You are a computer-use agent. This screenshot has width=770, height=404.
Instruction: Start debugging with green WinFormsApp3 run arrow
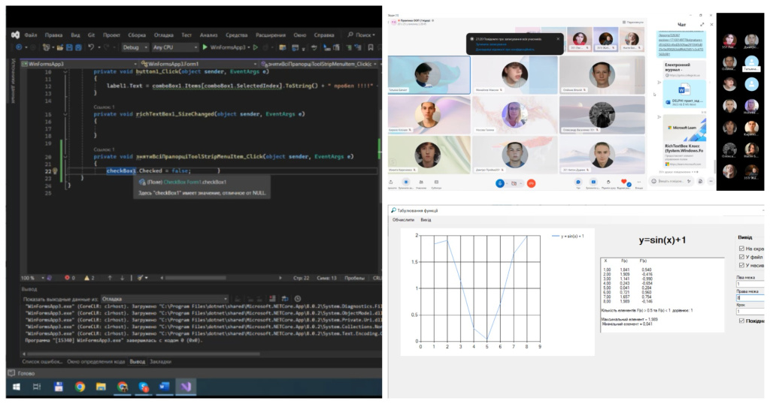[205, 47]
